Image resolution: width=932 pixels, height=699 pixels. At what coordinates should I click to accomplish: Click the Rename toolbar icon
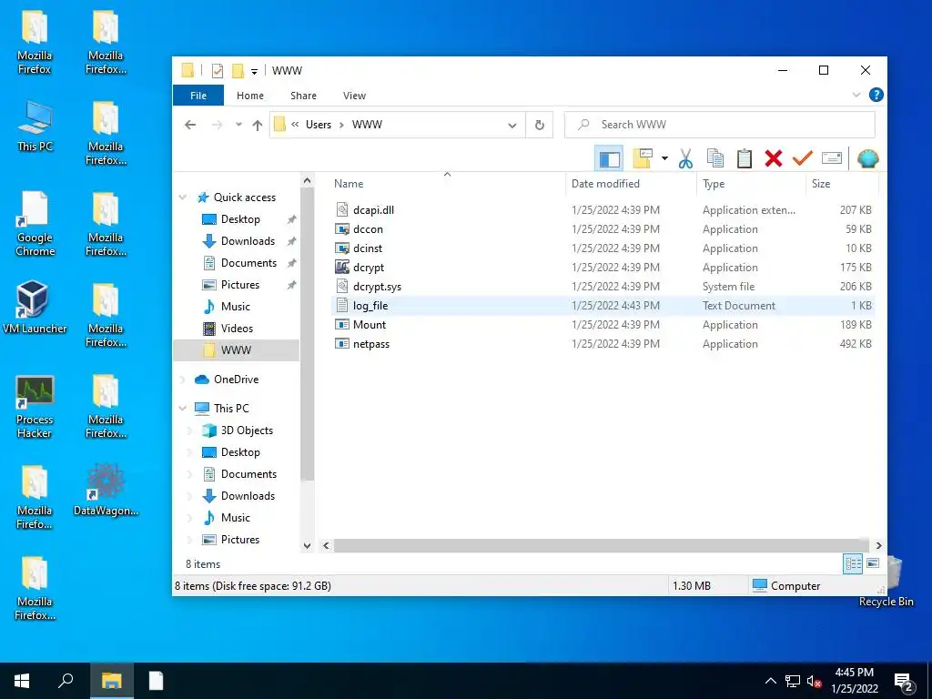pos(832,158)
